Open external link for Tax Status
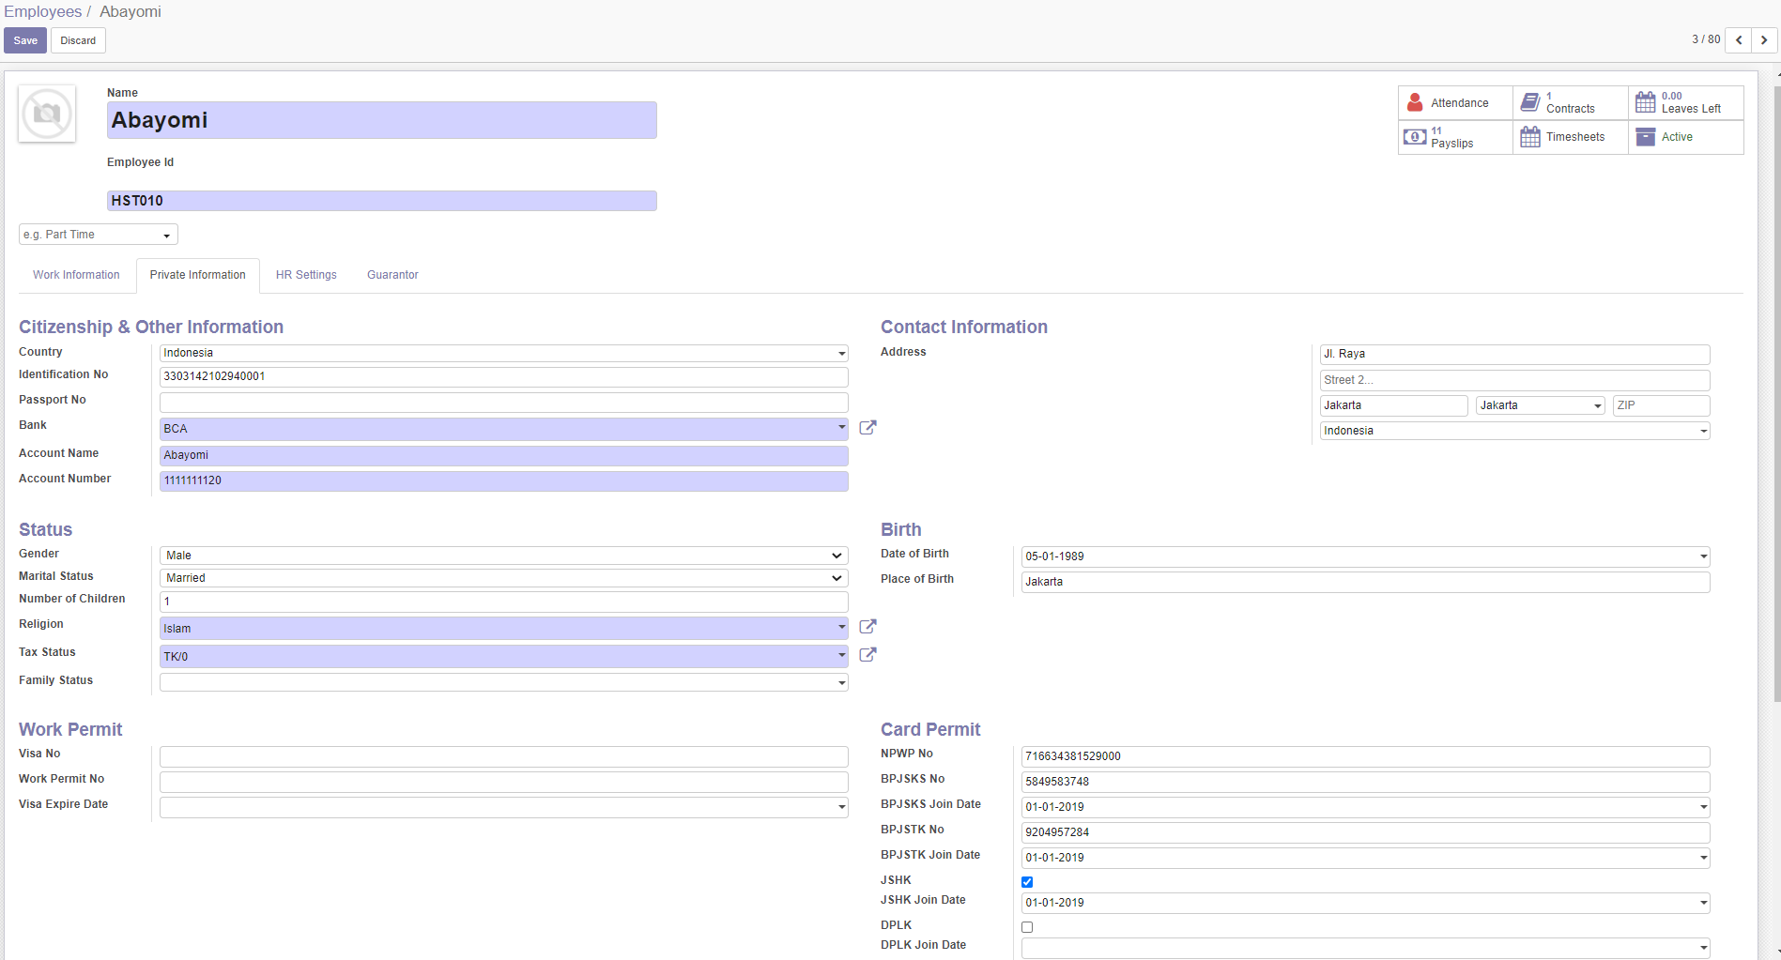 pos(867,655)
